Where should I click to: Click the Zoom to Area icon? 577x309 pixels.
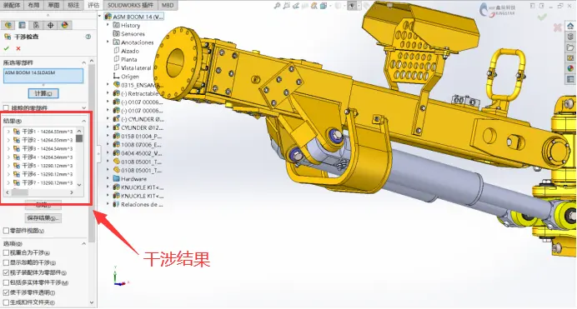286,6
